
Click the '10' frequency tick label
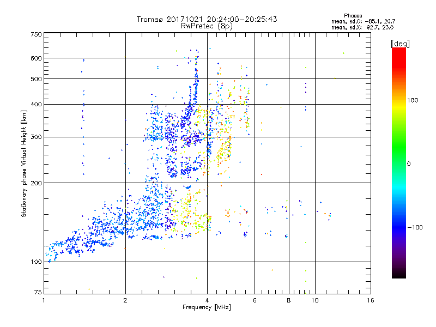point(315,300)
